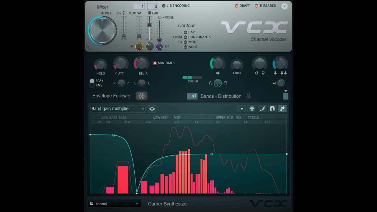Click the TREBLE frequency range label
Viewport: 377px width, 212px height.
253,117
